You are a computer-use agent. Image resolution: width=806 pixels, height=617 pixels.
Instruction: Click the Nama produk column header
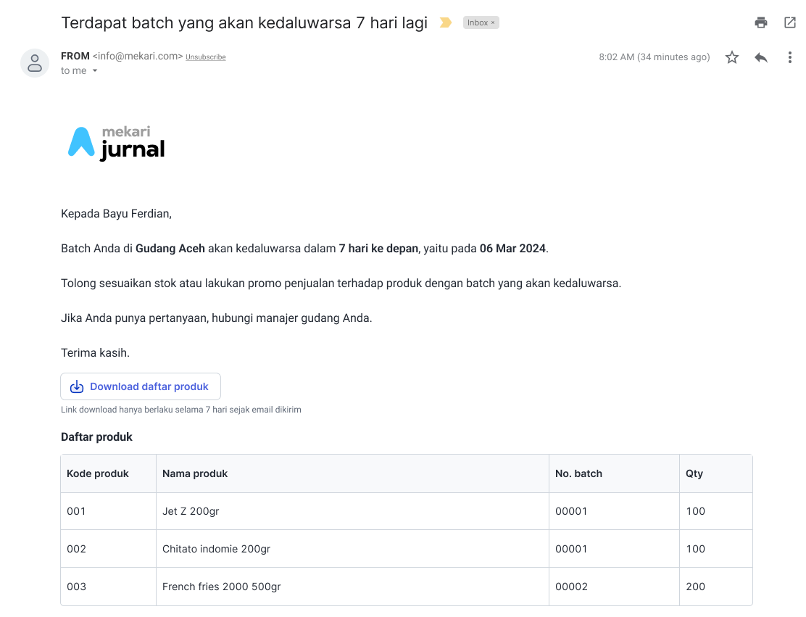tap(195, 473)
